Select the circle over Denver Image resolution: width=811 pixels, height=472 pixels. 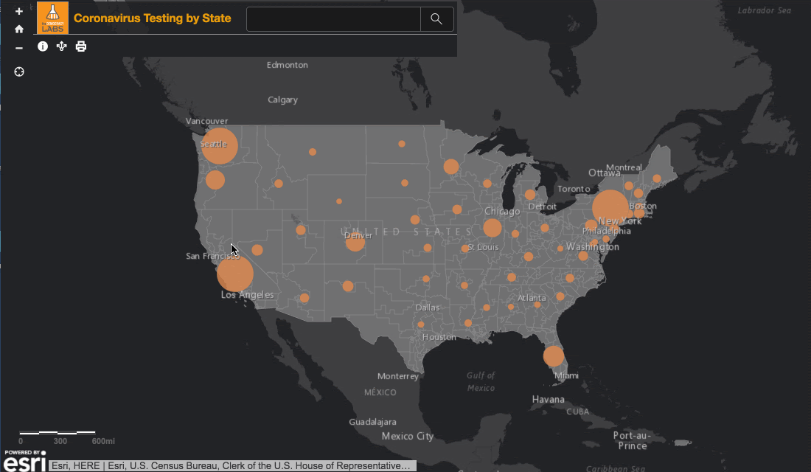pyautogui.click(x=355, y=242)
